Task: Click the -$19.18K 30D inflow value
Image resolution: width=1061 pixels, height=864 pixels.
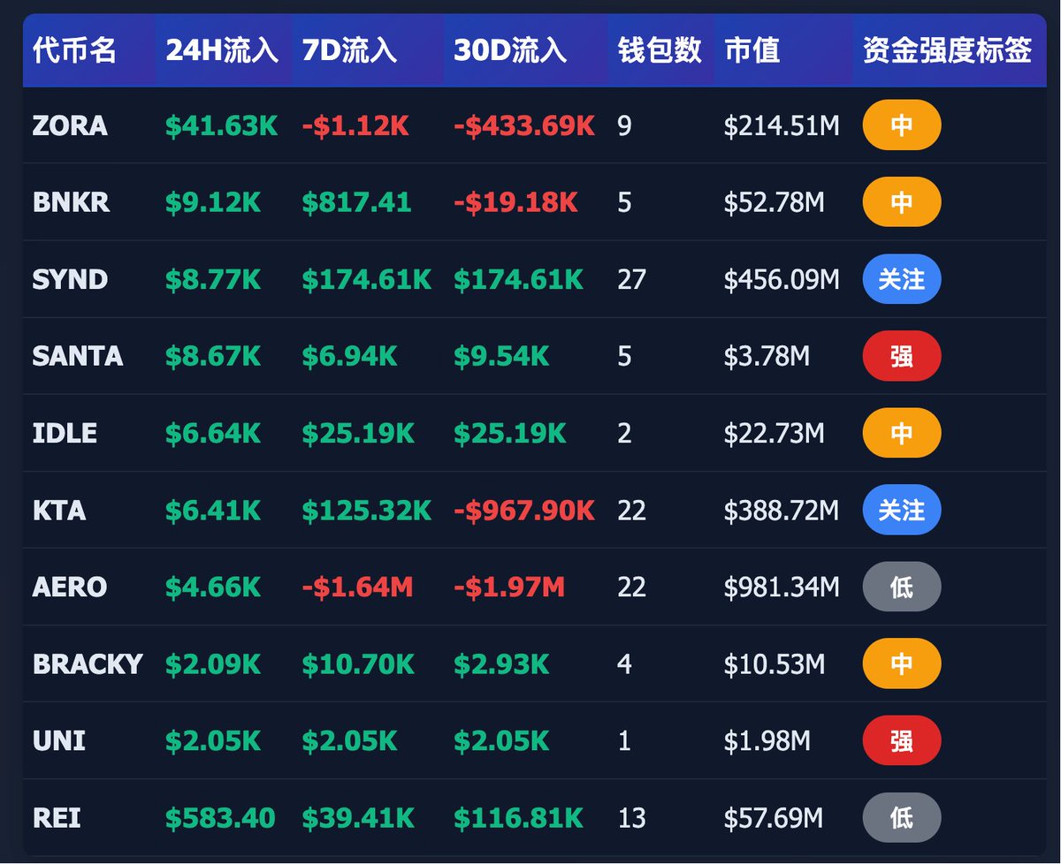Action: [515, 202]
